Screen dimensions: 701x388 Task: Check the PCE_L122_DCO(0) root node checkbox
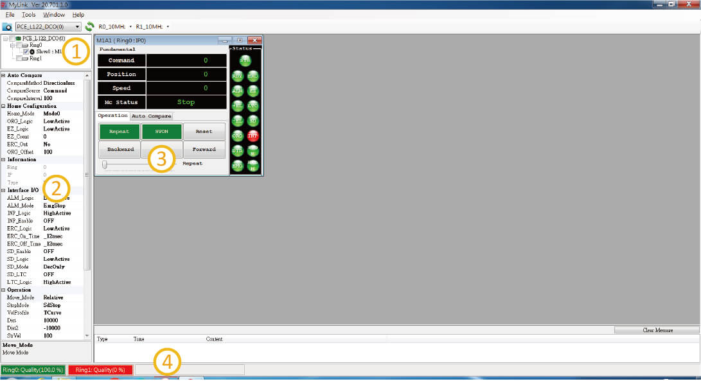tap(11, 39)
